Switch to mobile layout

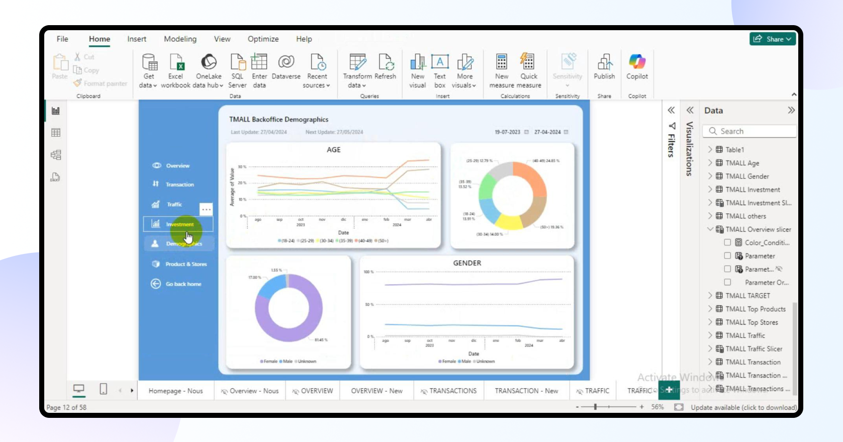103,389
